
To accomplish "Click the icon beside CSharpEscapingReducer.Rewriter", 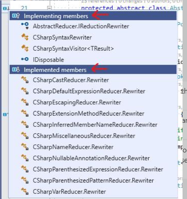I will pyautogui.click(x=25, y=102).
